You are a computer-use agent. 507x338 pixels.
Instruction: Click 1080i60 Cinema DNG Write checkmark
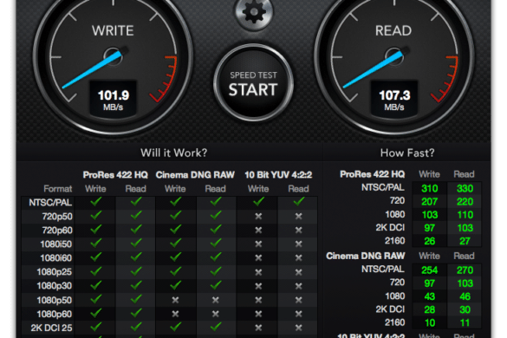176,257
